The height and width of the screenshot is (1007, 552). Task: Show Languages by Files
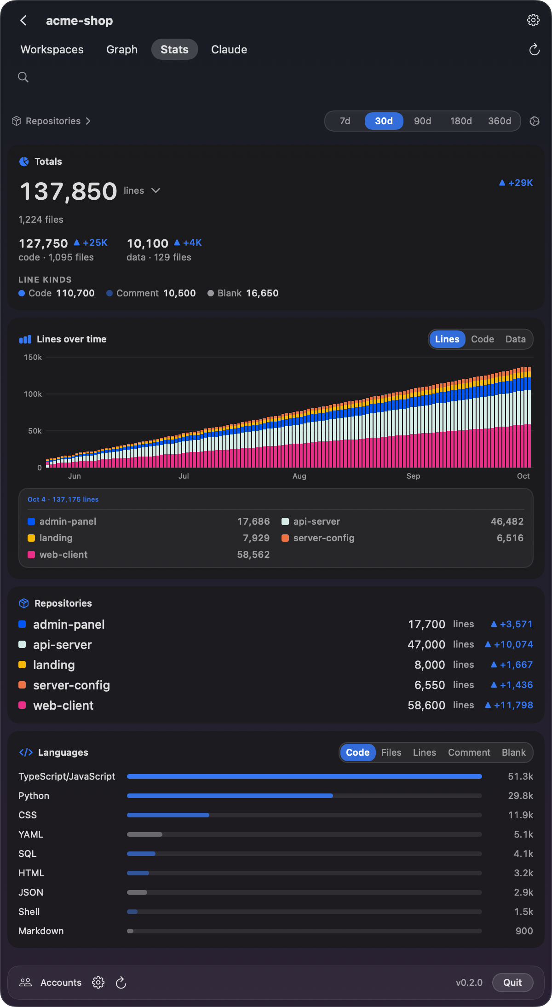pyautogui.click(x=391, y=752)
